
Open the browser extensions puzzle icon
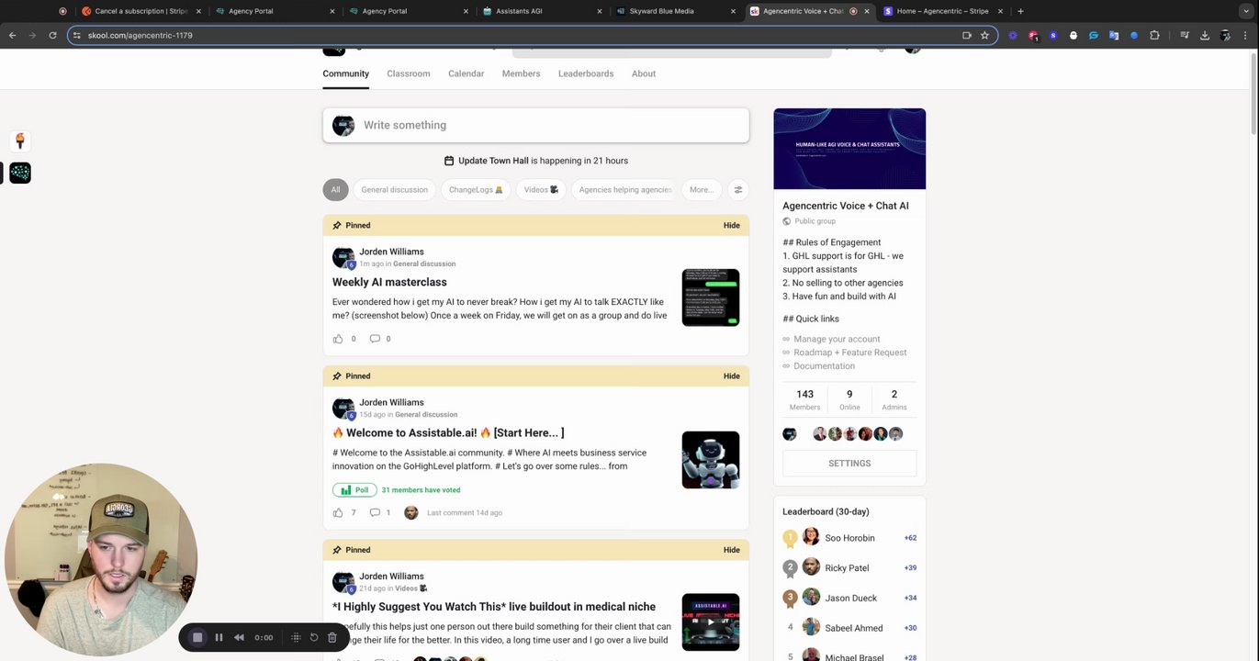(1154, 35)
